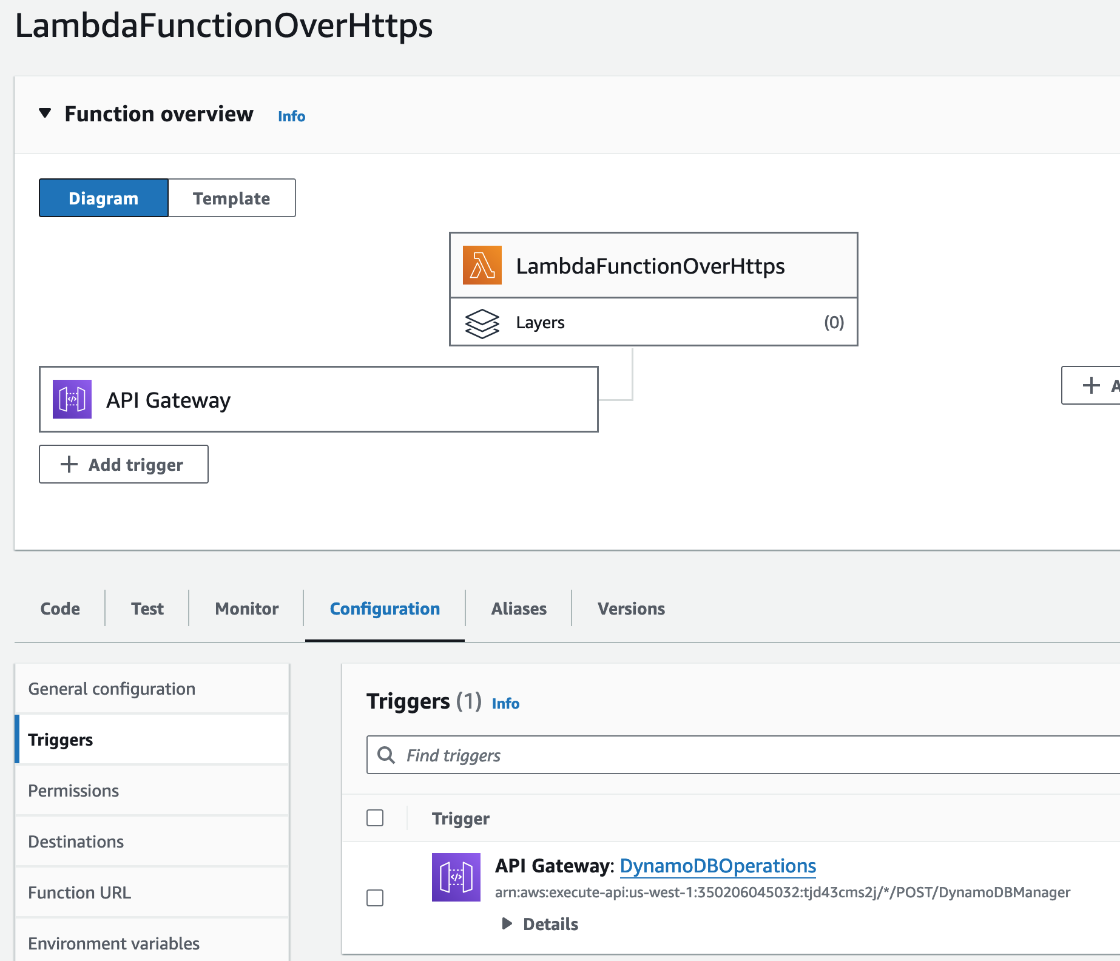This screenshot has width=1120, height=961.
Task: Click the execute-api ARN text
Action: click(x=783, y=892)
